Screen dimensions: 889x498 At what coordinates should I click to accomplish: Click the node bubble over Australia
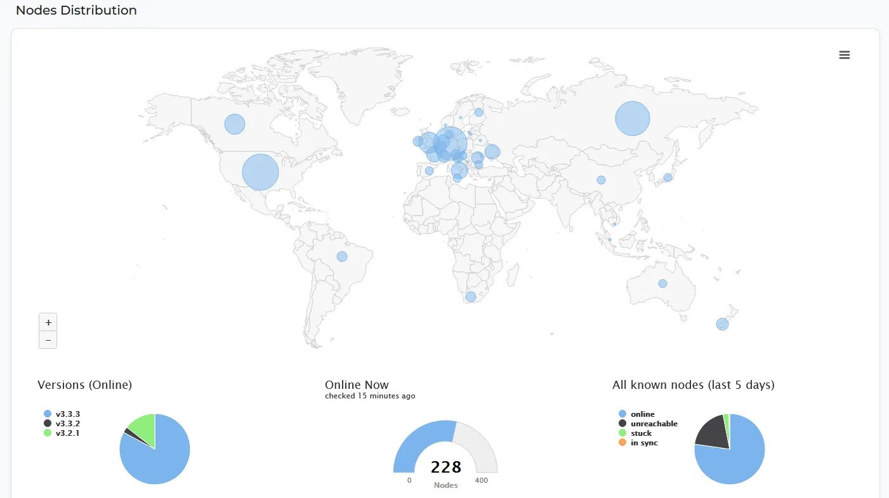(662, 284)
